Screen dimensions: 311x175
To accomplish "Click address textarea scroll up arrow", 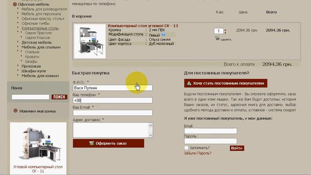I will (x=150, y=125).
